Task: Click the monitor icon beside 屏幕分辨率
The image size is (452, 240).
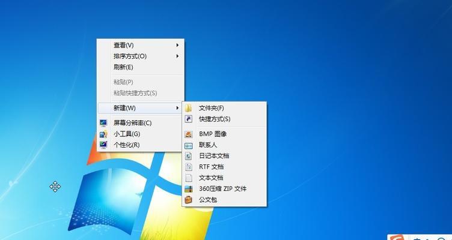Action: pyautogui.click(x=103, y=123)
